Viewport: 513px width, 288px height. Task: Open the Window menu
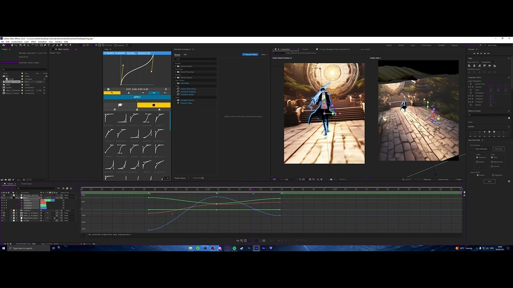[58, 42]
